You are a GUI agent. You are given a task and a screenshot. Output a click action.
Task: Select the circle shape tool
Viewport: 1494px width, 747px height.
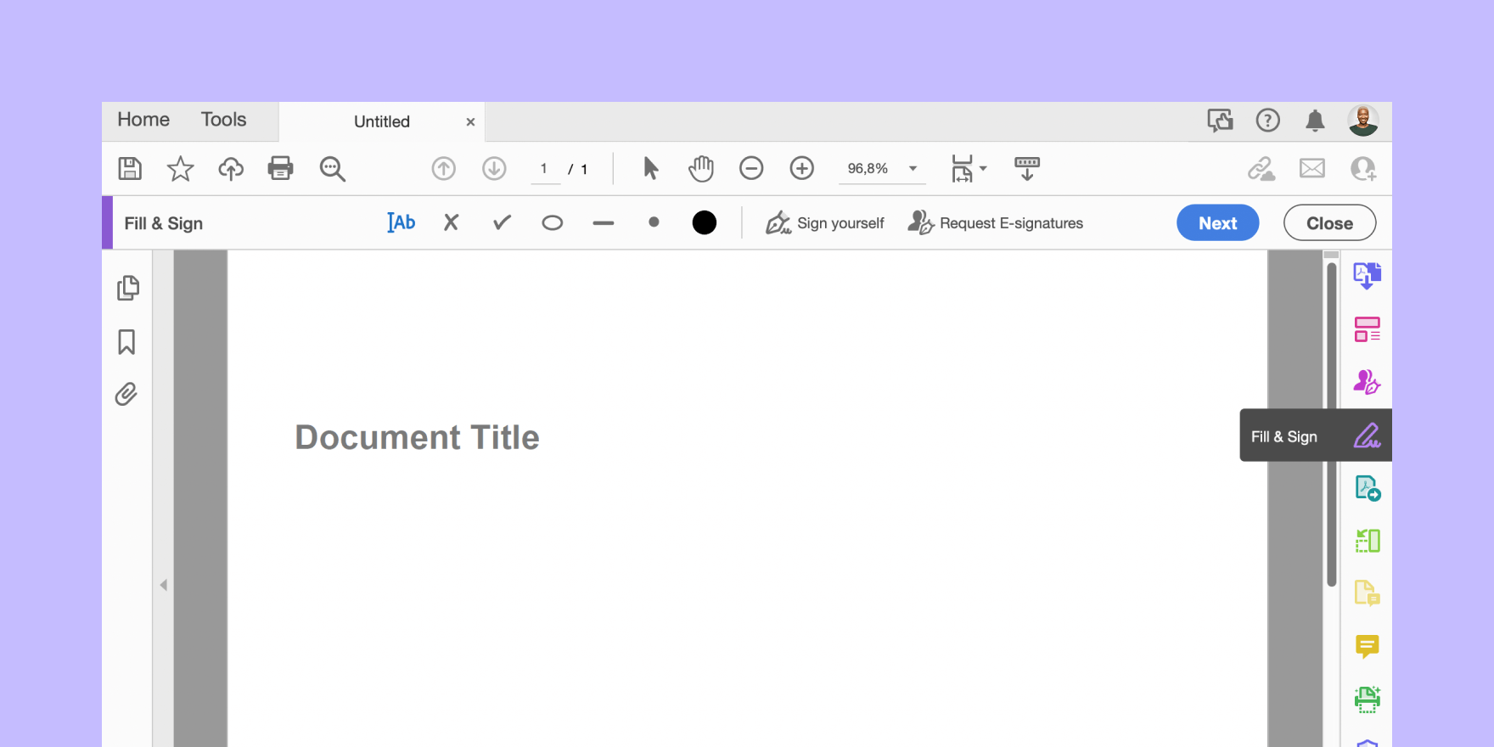552,222
